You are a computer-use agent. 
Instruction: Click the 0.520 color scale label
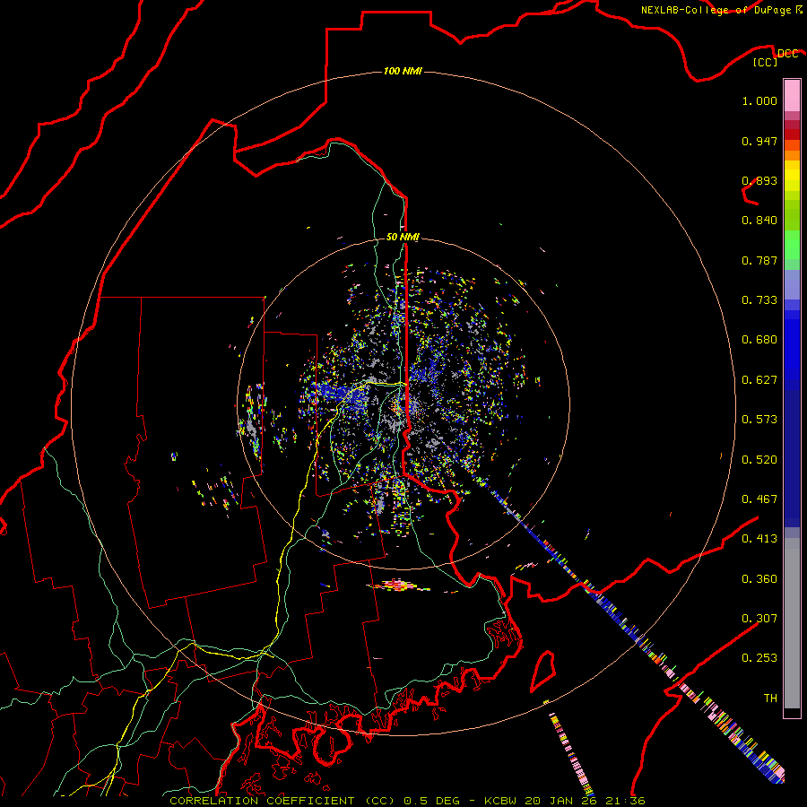click(759, 460)
